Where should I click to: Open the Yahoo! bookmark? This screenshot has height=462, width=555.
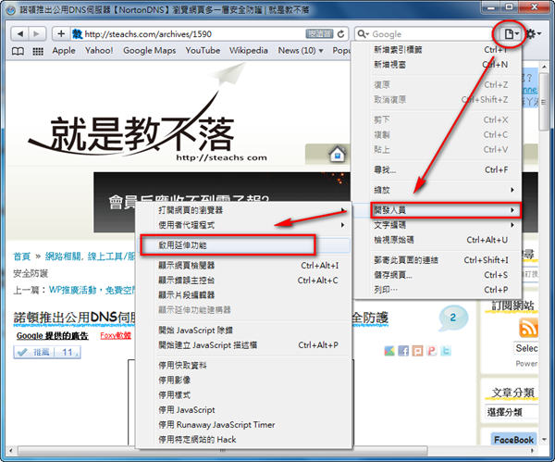point(99,51)
